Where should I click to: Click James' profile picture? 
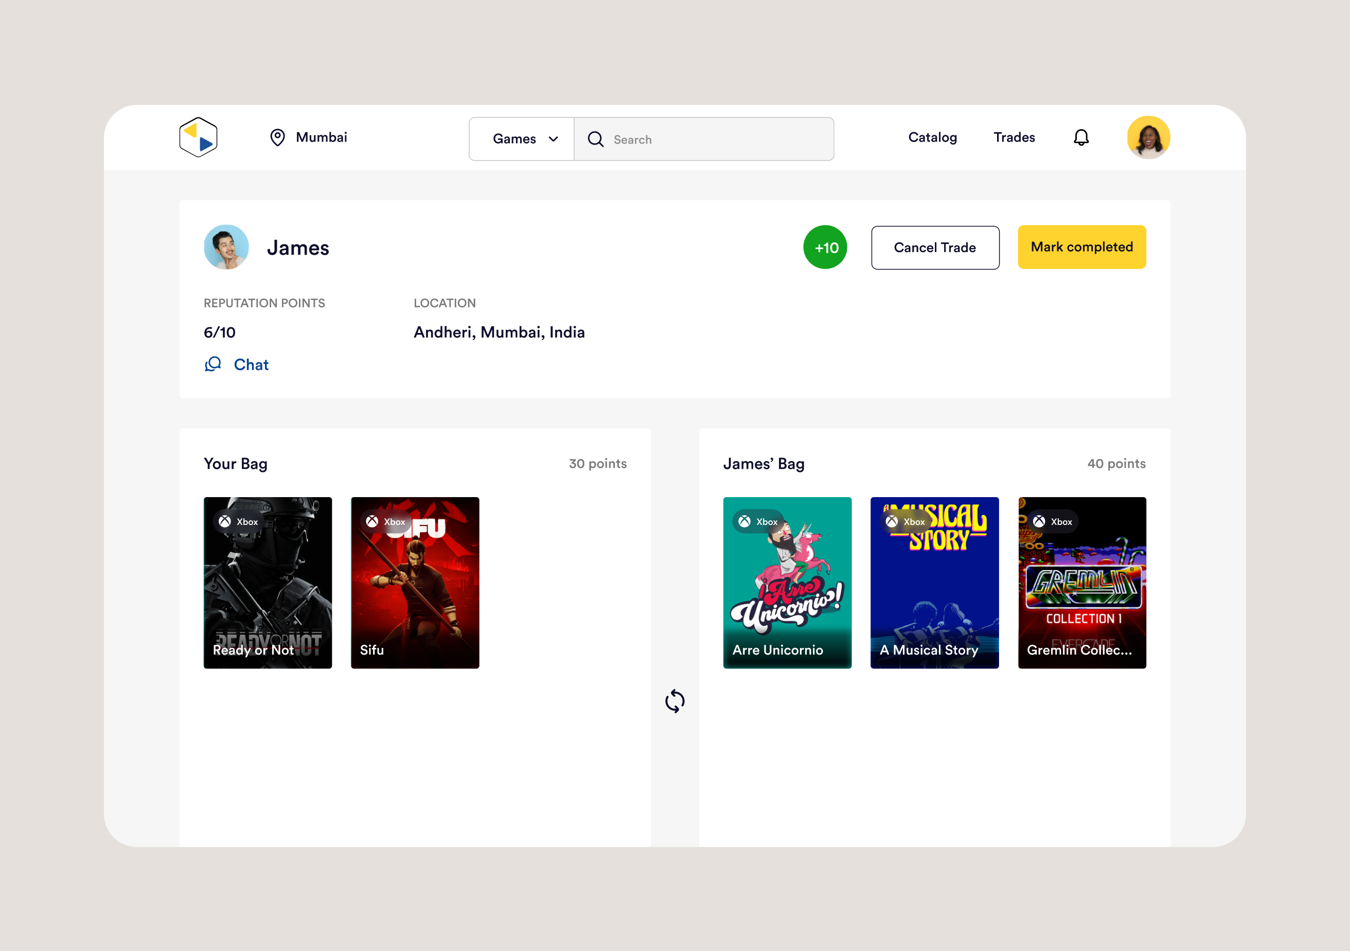(x=226, y=248)
